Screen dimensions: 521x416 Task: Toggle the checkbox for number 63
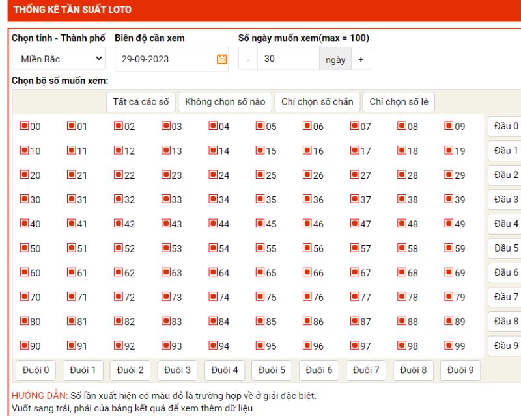click(166, 272)
